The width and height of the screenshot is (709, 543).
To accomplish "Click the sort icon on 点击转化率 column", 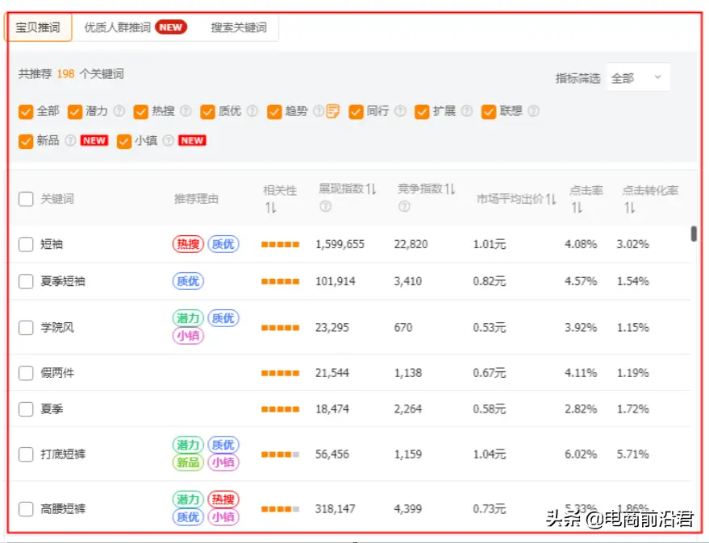I will click(629, 208).
